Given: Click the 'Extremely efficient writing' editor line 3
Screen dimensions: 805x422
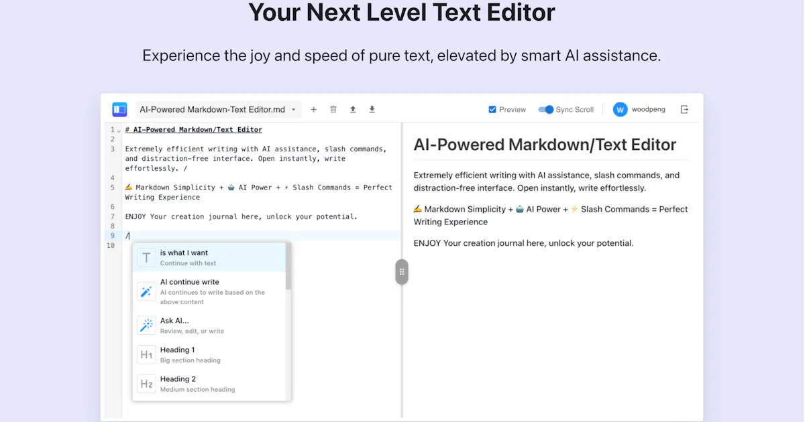Looking at the screenshot, I should (256, 159).
